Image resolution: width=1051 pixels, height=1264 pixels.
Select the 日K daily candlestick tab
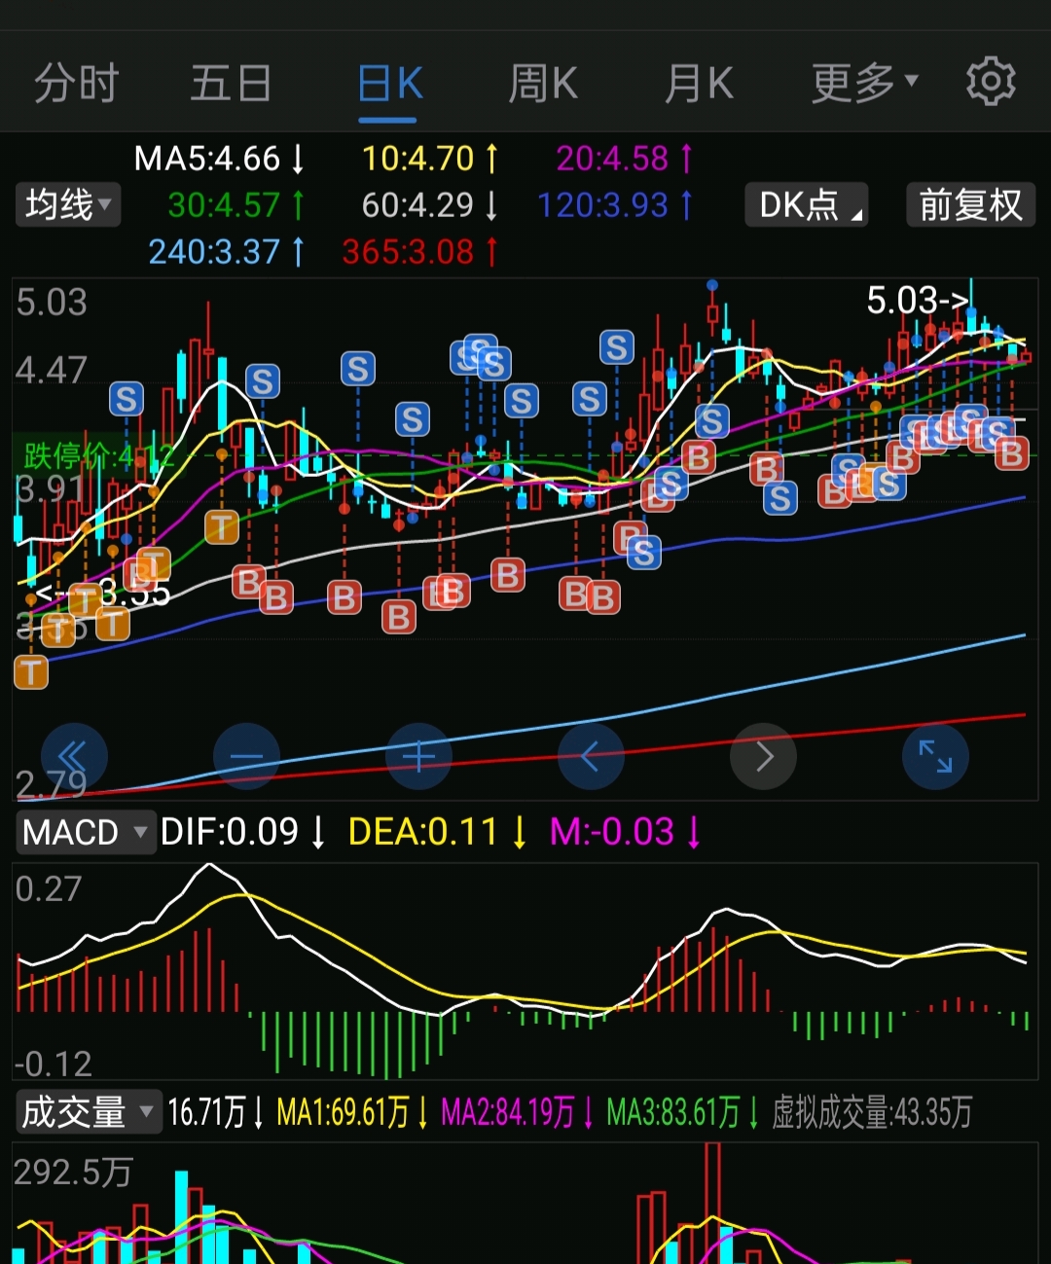pyautogui.click(x=389, y=84)
